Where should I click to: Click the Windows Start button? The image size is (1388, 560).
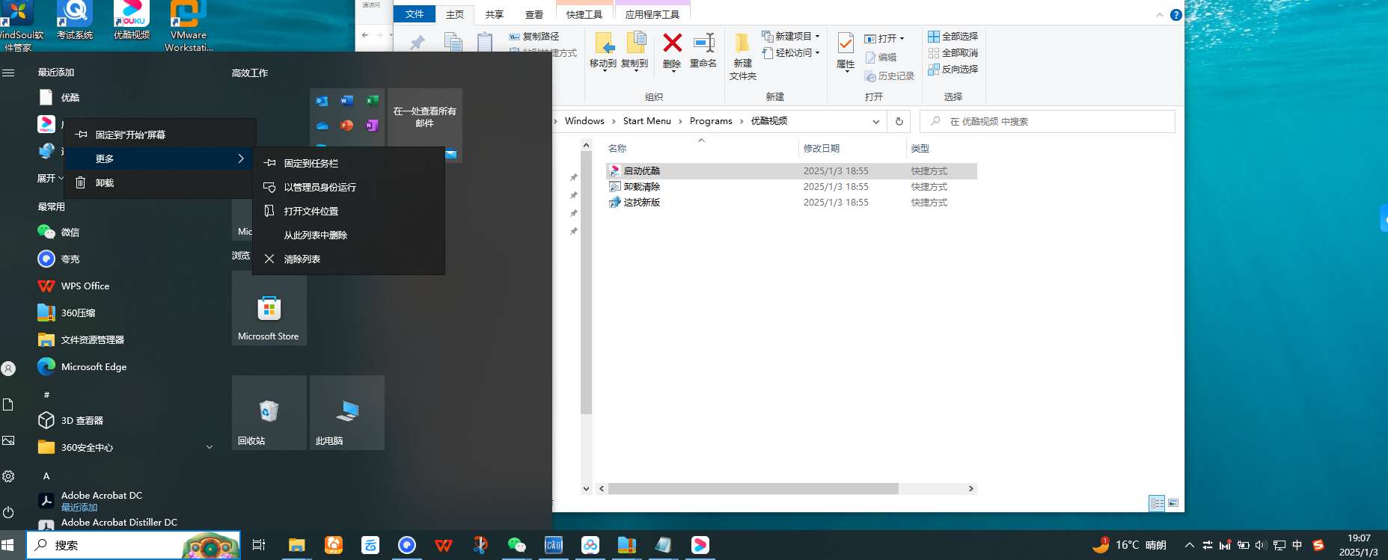(9, 545)
